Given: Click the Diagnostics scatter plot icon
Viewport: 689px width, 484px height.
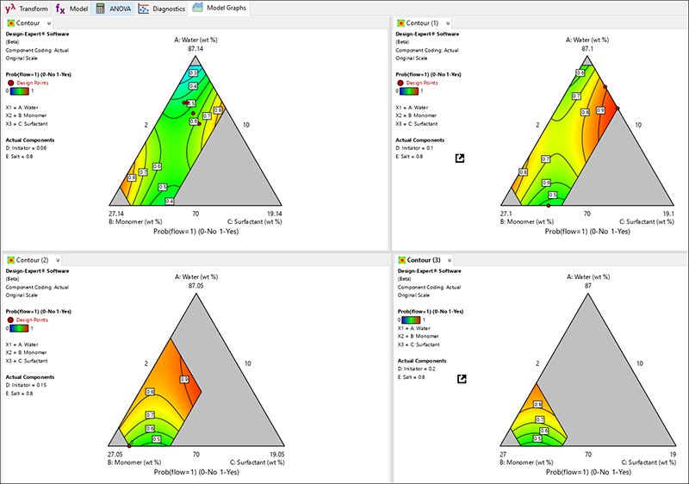Looking at the screenshot, I should (145, 8).
